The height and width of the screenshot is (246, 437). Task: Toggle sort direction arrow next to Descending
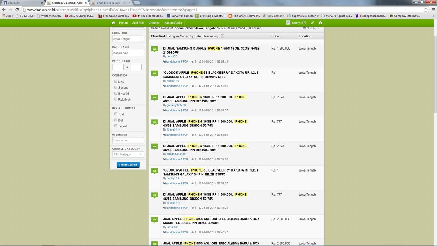click(x=222, y=36)
